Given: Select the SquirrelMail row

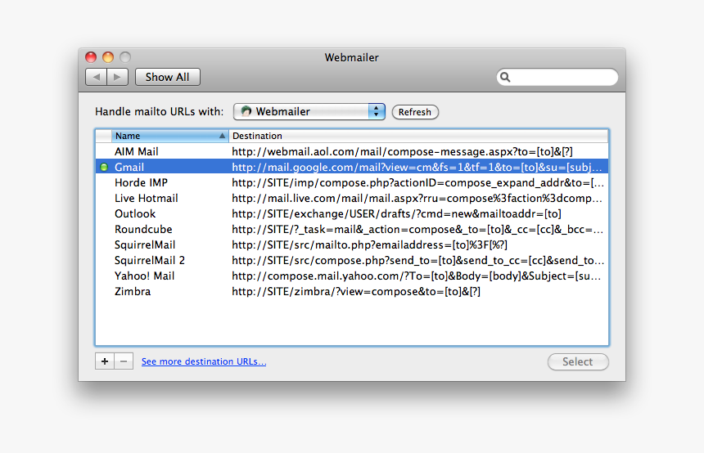Looking at the screenshot, I should tap(352, 244).
